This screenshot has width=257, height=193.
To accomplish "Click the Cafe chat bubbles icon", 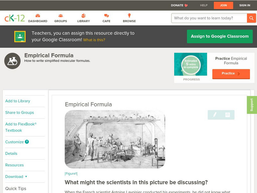I will point(106,15).
